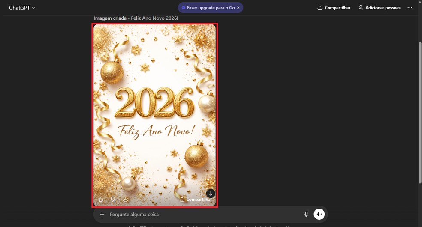This screenshot has width=422, height=227.
Task: Dislike the image with thumbs down icon
Action: tap(113, 199)
